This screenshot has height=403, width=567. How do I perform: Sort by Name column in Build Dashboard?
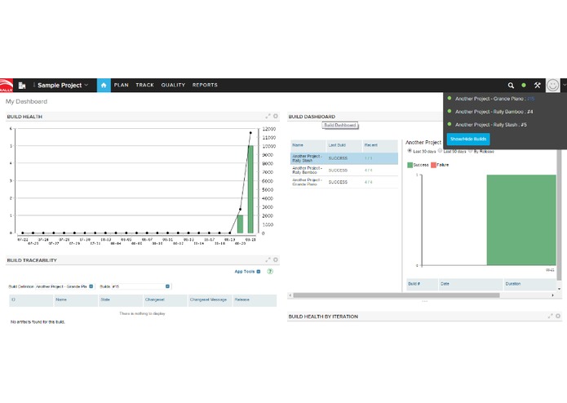pyautogui.click(x=308, y=146)
